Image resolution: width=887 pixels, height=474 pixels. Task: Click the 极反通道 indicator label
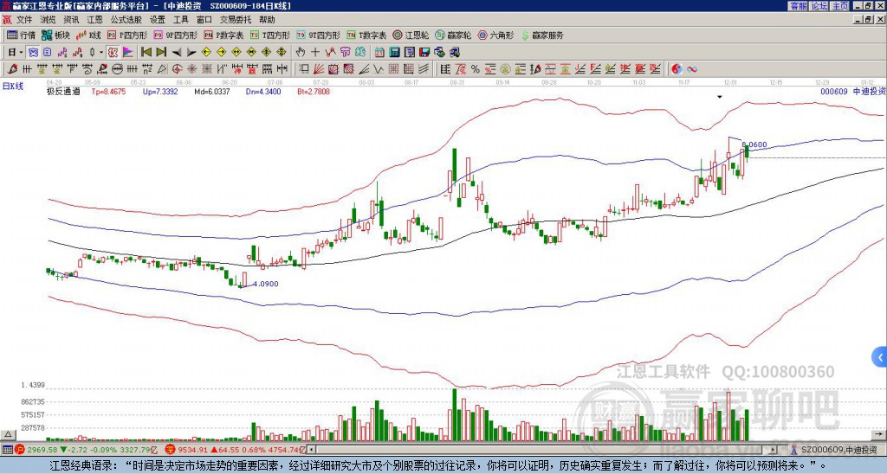pyautogui.click(x=63, y=91)
